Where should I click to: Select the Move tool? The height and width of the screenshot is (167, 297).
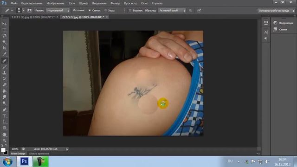4,24
